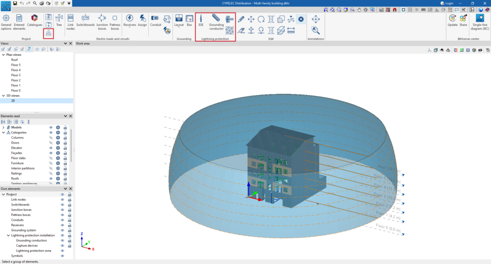Toggle visibility of Capture devices
The image size is (491, 264).
pyautogui.click(x=62, y=245)
